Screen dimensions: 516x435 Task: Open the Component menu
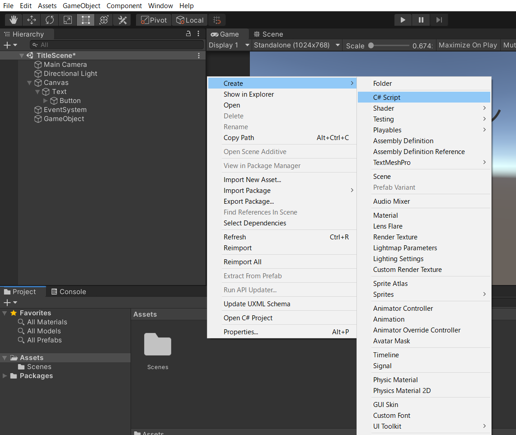(x=124, y=5)
